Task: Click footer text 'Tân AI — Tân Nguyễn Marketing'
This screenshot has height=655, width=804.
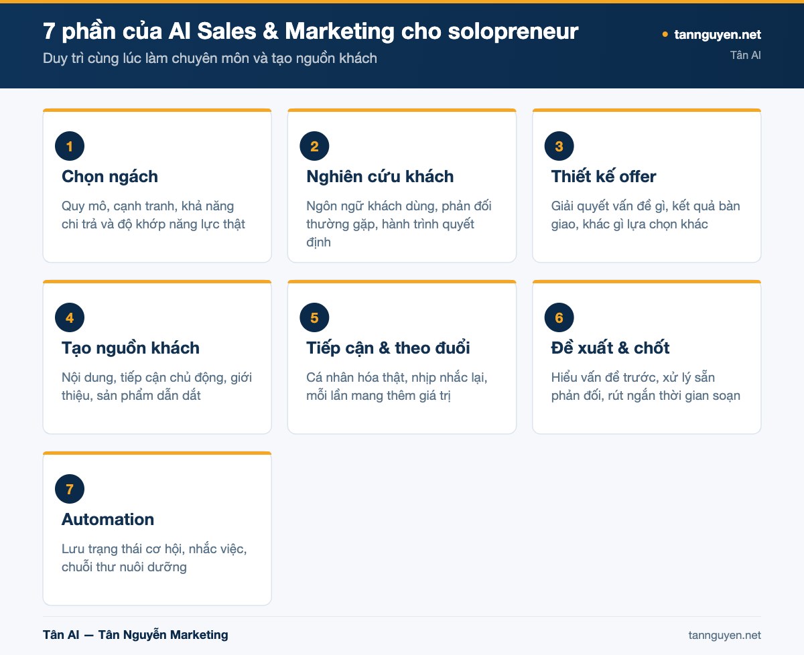Action: 135,635
